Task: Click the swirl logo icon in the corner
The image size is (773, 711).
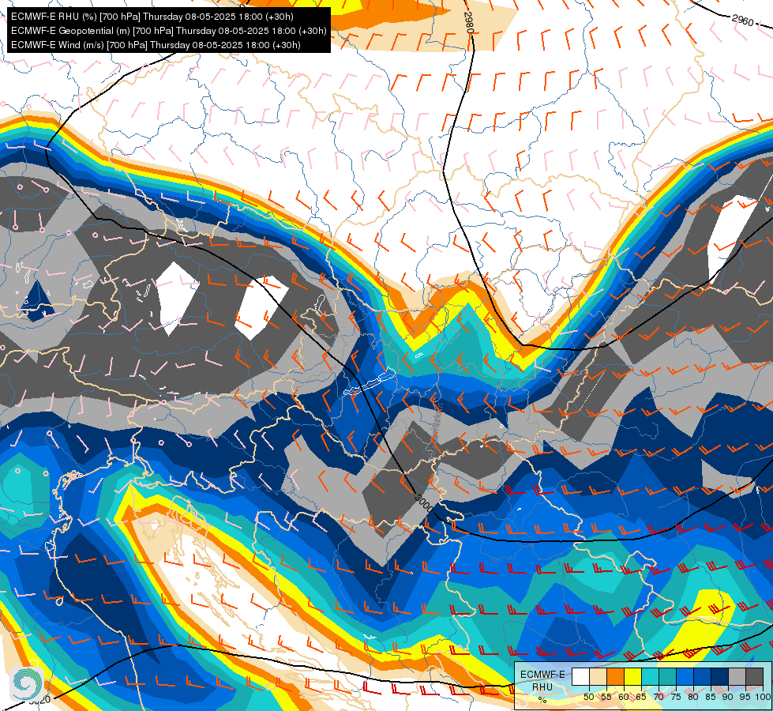Action: click(27, 684)
